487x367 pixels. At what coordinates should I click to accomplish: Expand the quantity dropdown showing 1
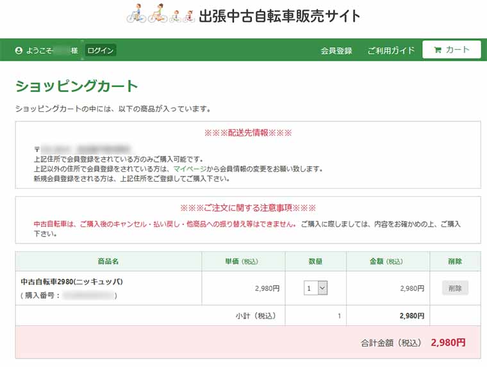[315, 288]
